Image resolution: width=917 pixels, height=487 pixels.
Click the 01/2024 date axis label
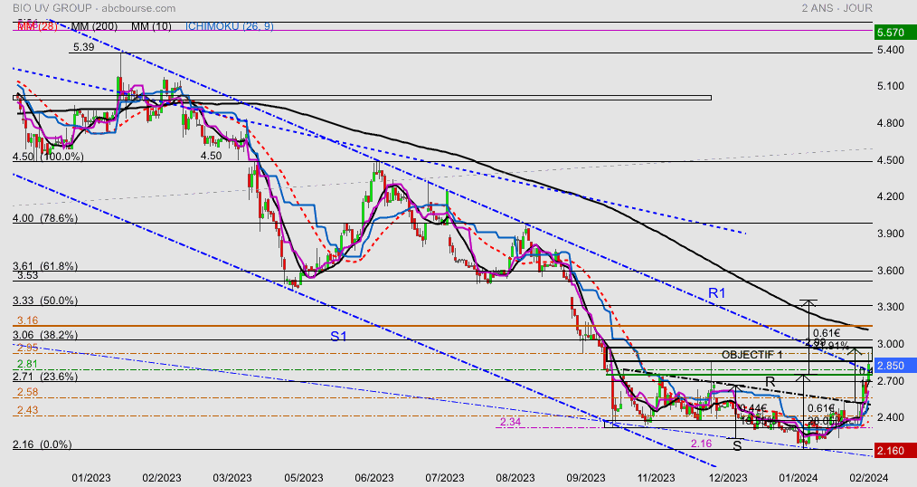[x=799, y=478]
